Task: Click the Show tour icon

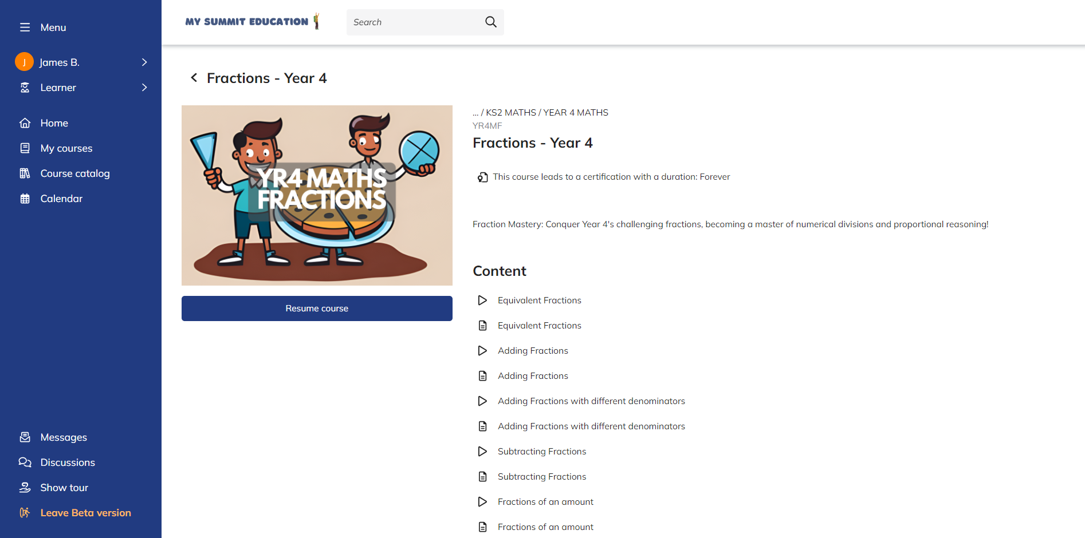Action: coord(25,488)
